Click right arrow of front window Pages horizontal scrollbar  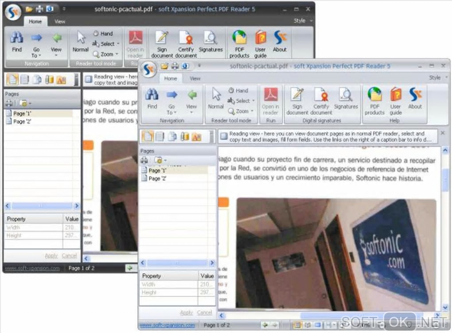point(212,263)
